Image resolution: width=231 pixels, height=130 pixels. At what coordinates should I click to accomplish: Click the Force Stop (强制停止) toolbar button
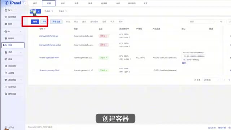(x=94, y=22)
